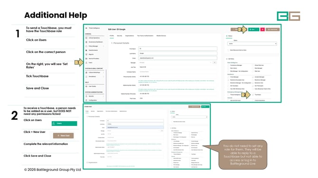Screen dimensions: 318x178
Task: Click Critical Operations icon in Edit User sidebar
Action: pyautogui.click(x=86, y=38)
